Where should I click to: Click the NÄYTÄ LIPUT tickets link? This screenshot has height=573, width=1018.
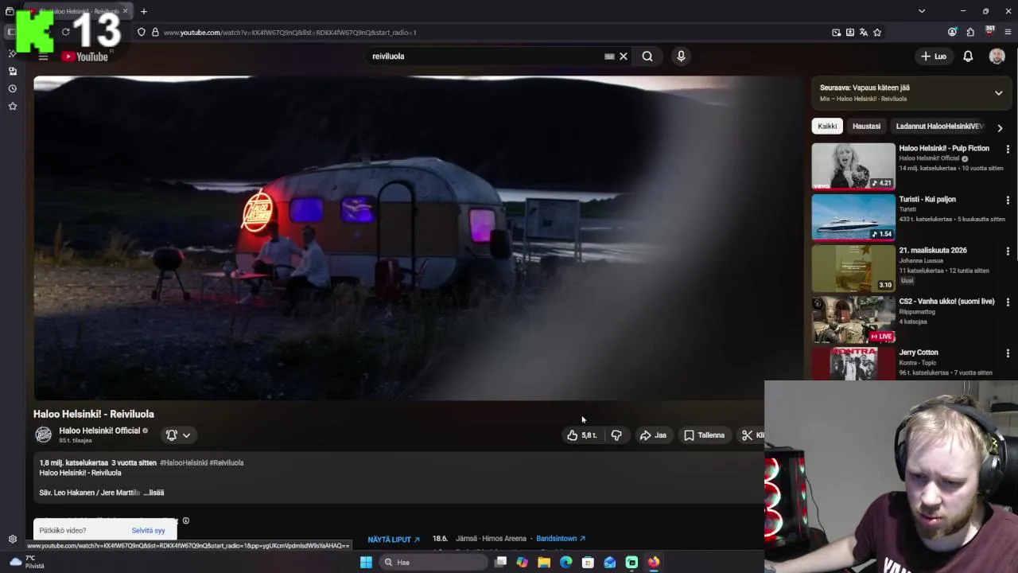click(x=394, y=540)
